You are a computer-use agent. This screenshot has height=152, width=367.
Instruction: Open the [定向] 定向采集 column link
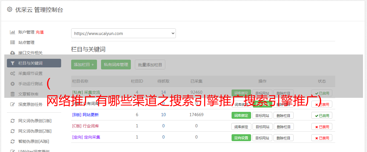[x=86, y=137]
